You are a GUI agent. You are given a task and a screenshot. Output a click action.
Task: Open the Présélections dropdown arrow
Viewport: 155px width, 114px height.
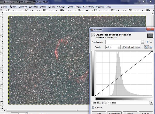(142, 42)
